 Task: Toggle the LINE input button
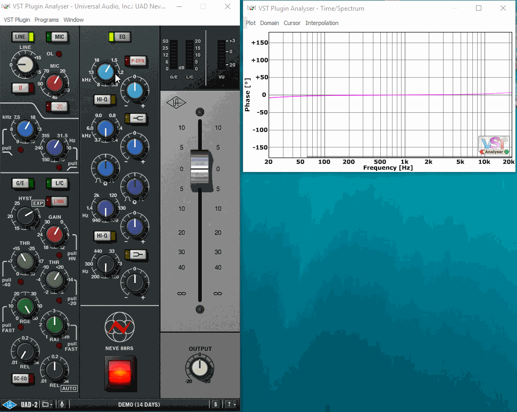pos(23,37)
